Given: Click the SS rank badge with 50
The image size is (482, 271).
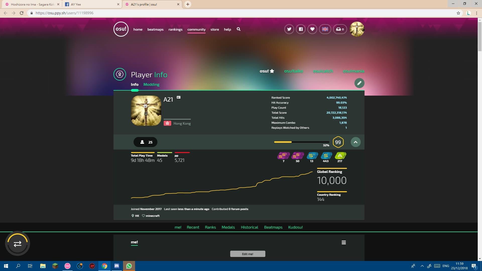Looking at the screenshot, I should pos(297,156).
